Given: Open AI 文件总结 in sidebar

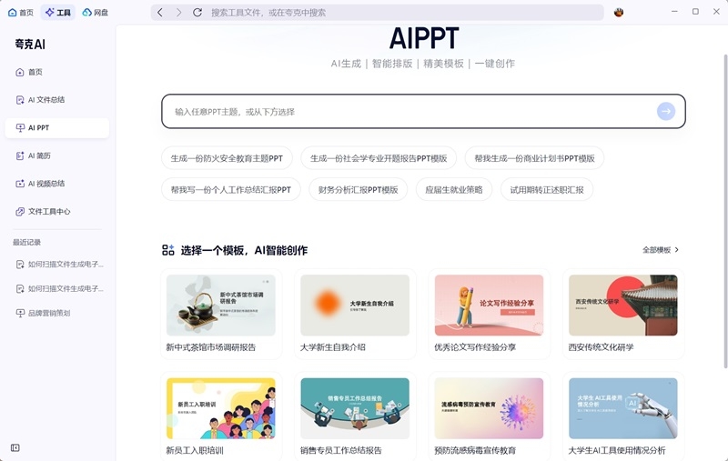Looking at the screenshot, I should pos(57,100).
